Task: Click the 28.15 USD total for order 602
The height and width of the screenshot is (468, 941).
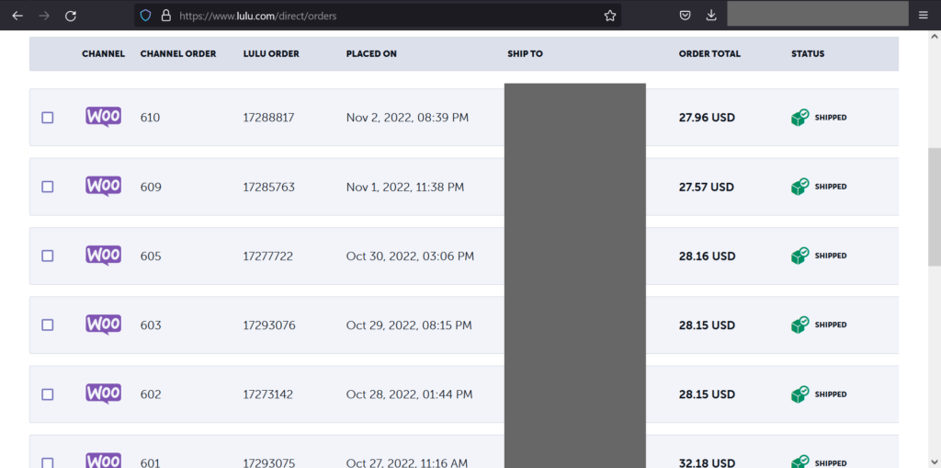Action: coord(707,394)
